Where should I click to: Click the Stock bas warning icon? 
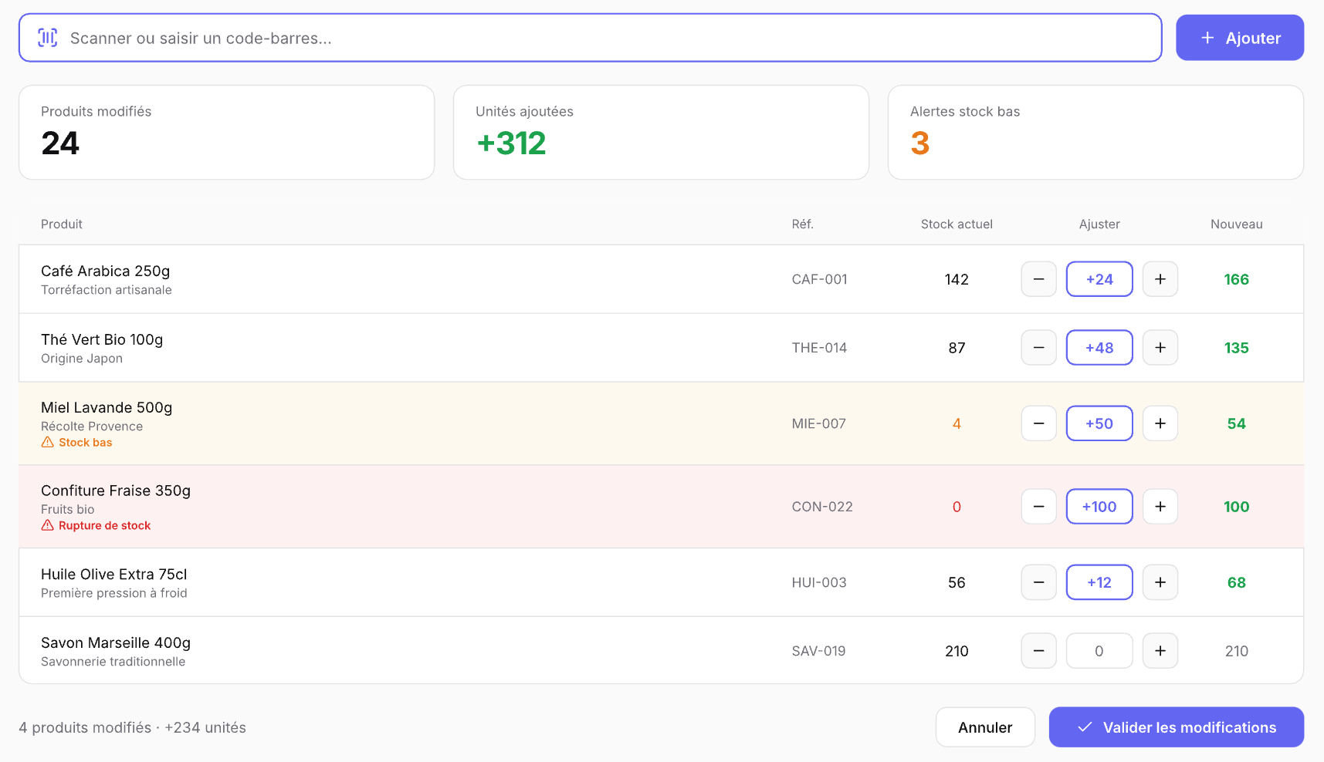point(48,443)
